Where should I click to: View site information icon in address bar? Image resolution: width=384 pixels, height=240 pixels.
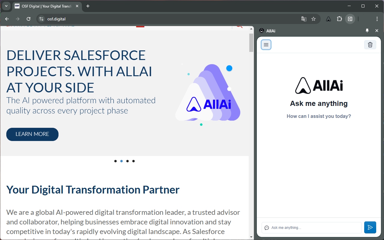click(42, 19)
